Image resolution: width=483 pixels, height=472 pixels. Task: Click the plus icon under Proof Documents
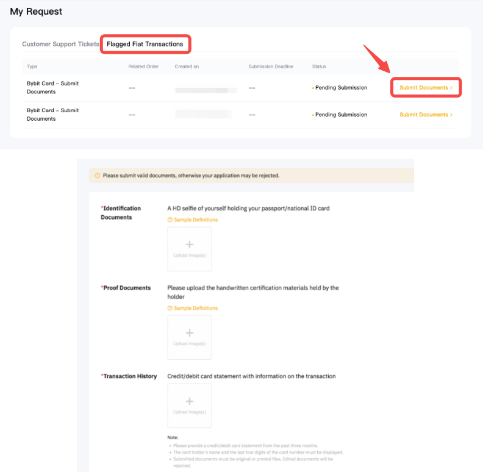click(x=190, y=333)
